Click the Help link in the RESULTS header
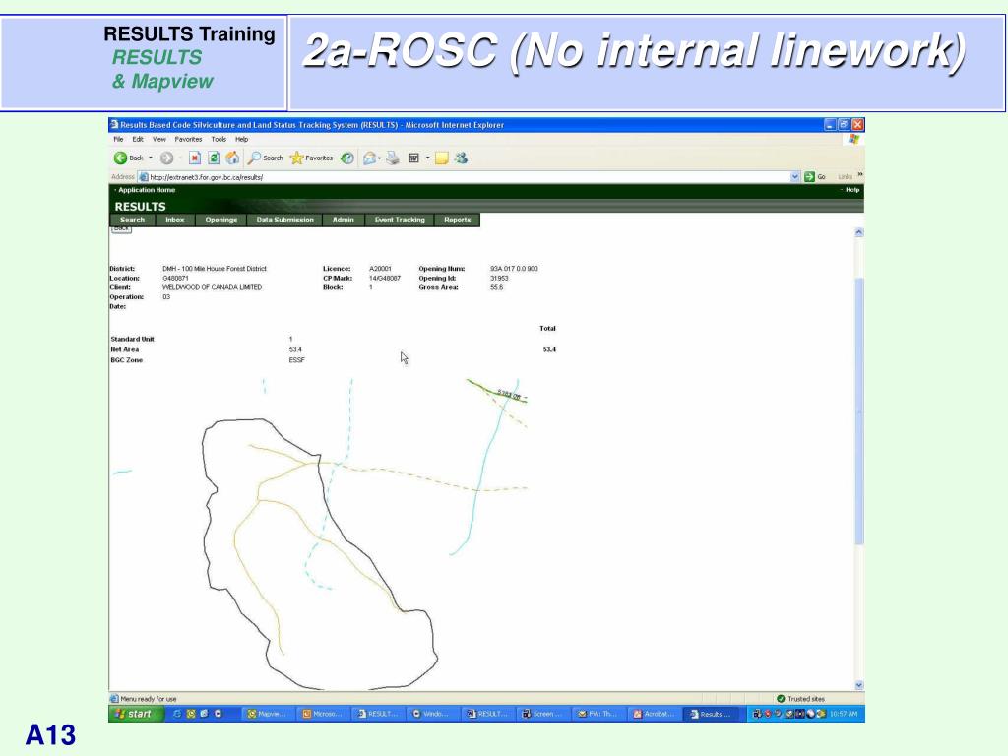Viewport: 1008px width, 756px height. click(x=852, y=190)
